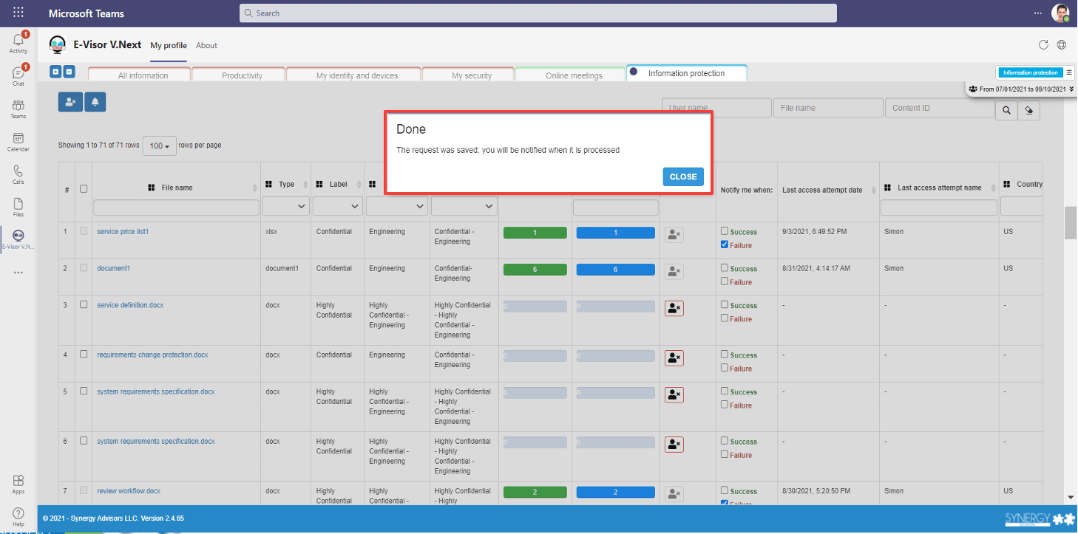1078x534 pixels.
Task: Expand the Type column filter dropdown
Action: tap(285, 207)
